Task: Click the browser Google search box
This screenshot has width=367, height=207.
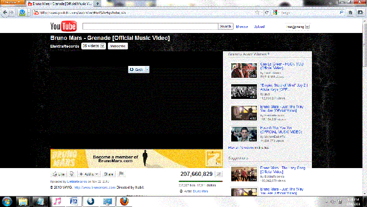Action: tap(309, 13)
